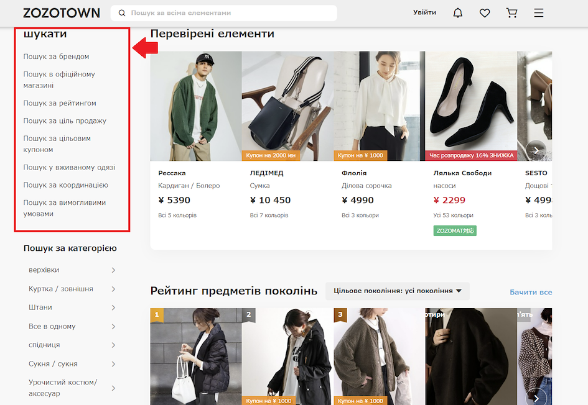The width and height of the screenshot is (588, 405).
Task: Open Пошук за цільовим купоном link
Action: click(57, 143)
